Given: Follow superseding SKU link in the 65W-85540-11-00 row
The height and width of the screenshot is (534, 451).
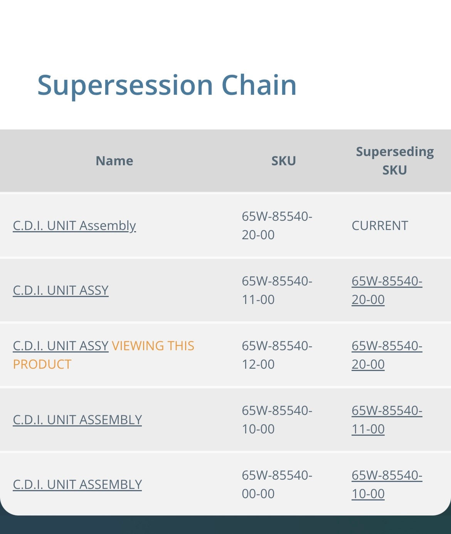Looking at the screenshot, I should [387, 290].
